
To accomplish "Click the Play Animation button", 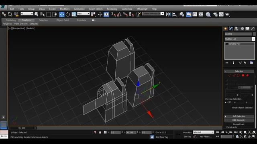I will [226, 132].
